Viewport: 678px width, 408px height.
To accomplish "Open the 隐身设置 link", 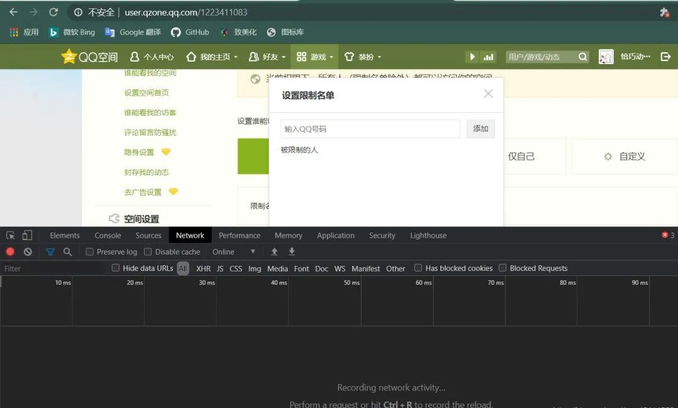I will [139, 152].
